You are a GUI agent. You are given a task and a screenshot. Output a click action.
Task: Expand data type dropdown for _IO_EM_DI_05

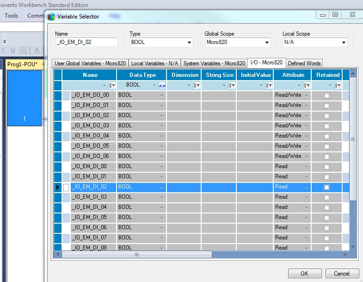(x=161, y=218)
